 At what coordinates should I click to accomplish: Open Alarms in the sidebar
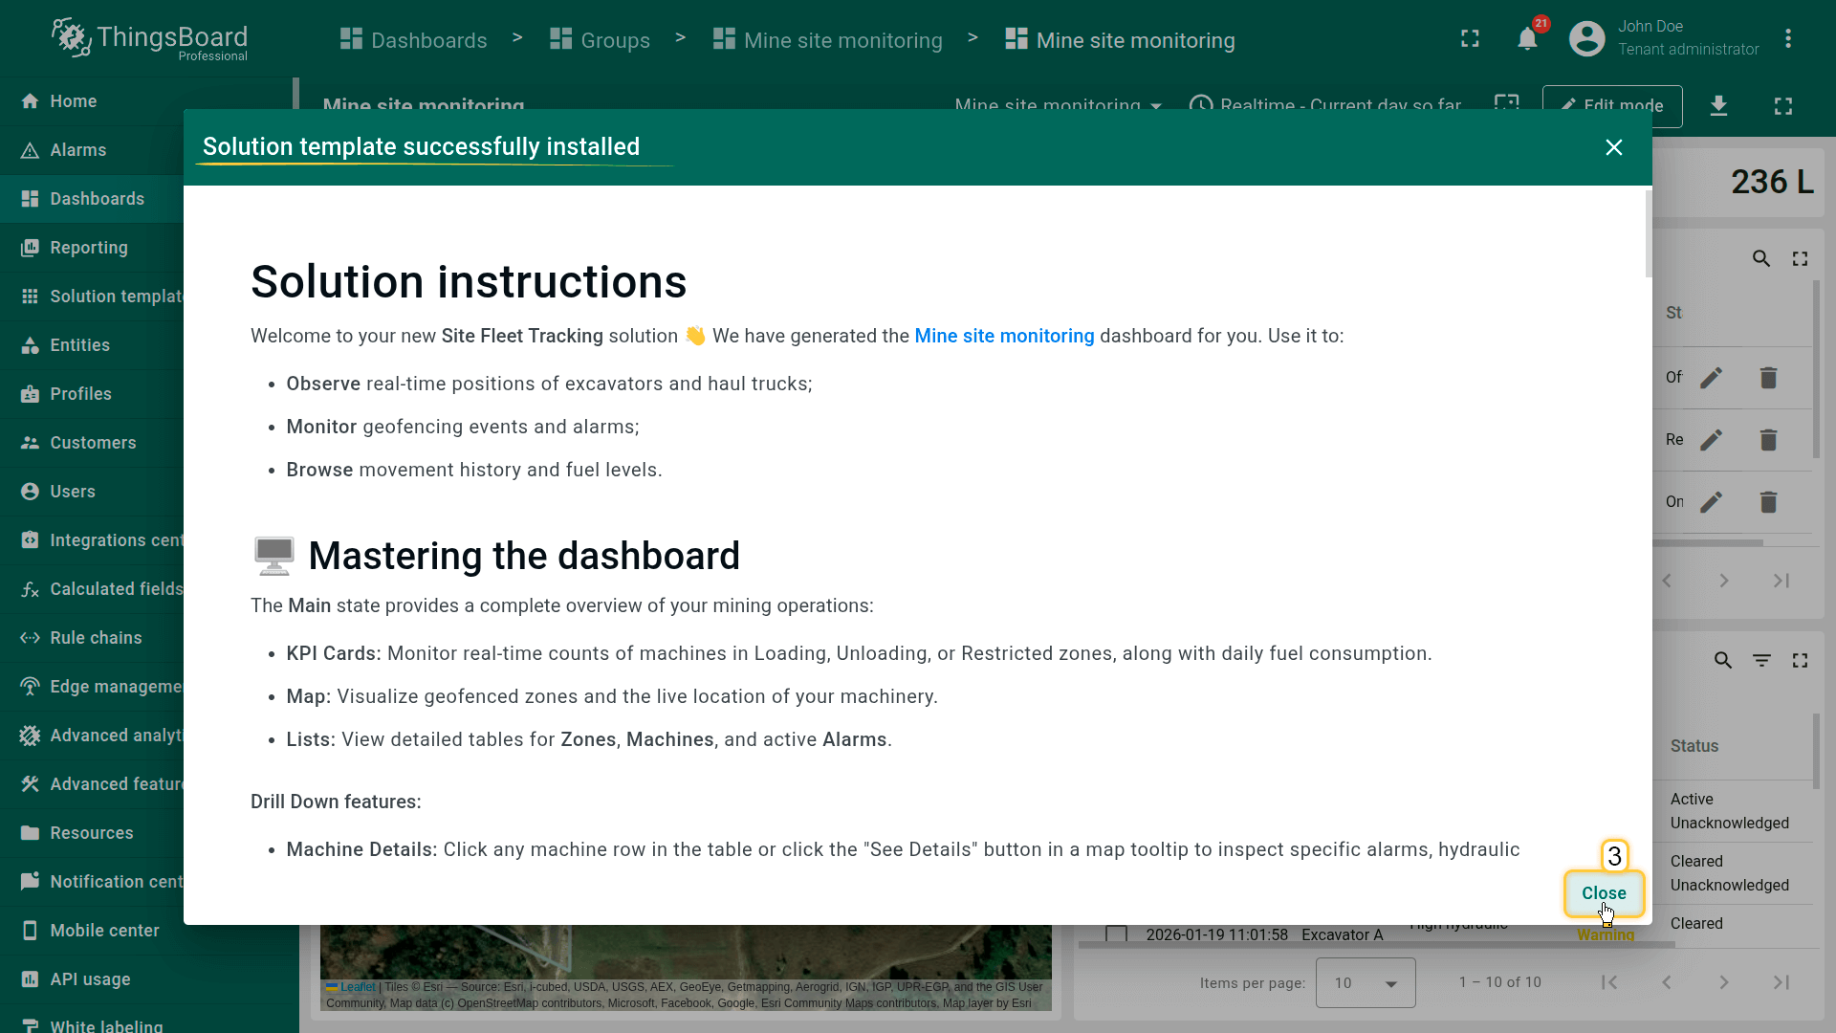(x=78, y=150)
